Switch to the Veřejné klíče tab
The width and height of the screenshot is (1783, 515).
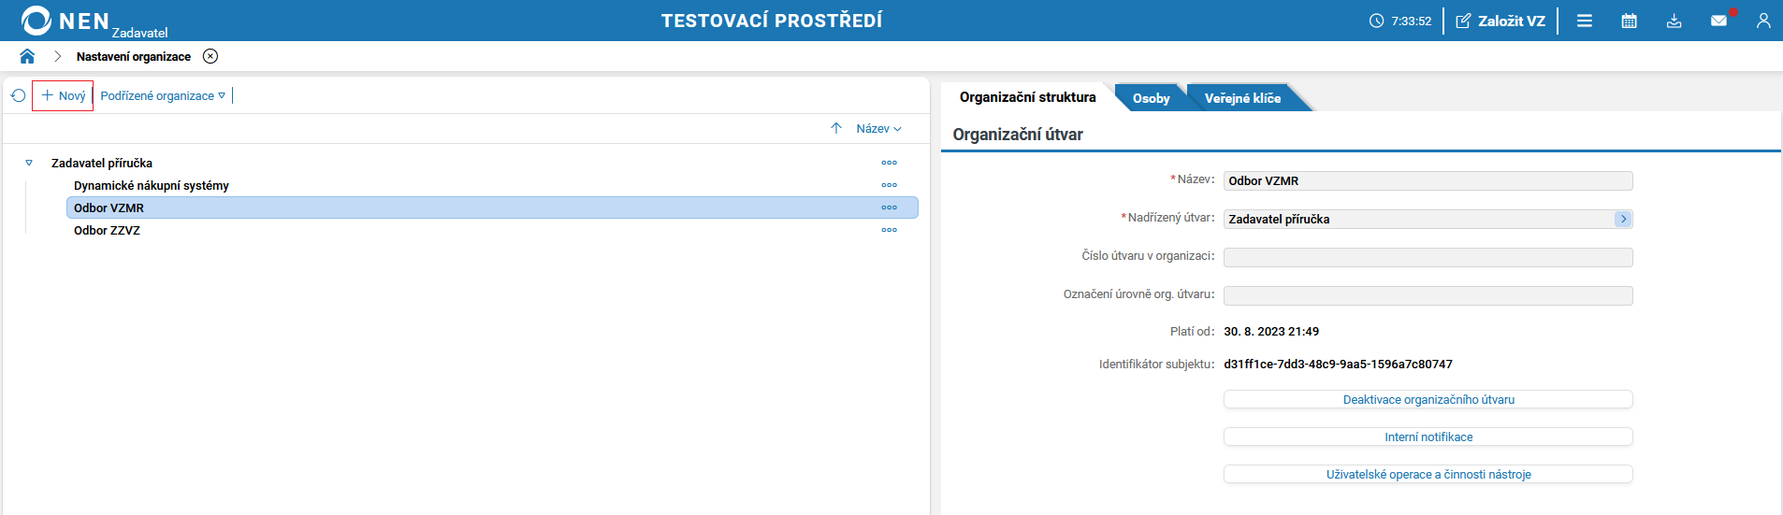click(1242, 98)
